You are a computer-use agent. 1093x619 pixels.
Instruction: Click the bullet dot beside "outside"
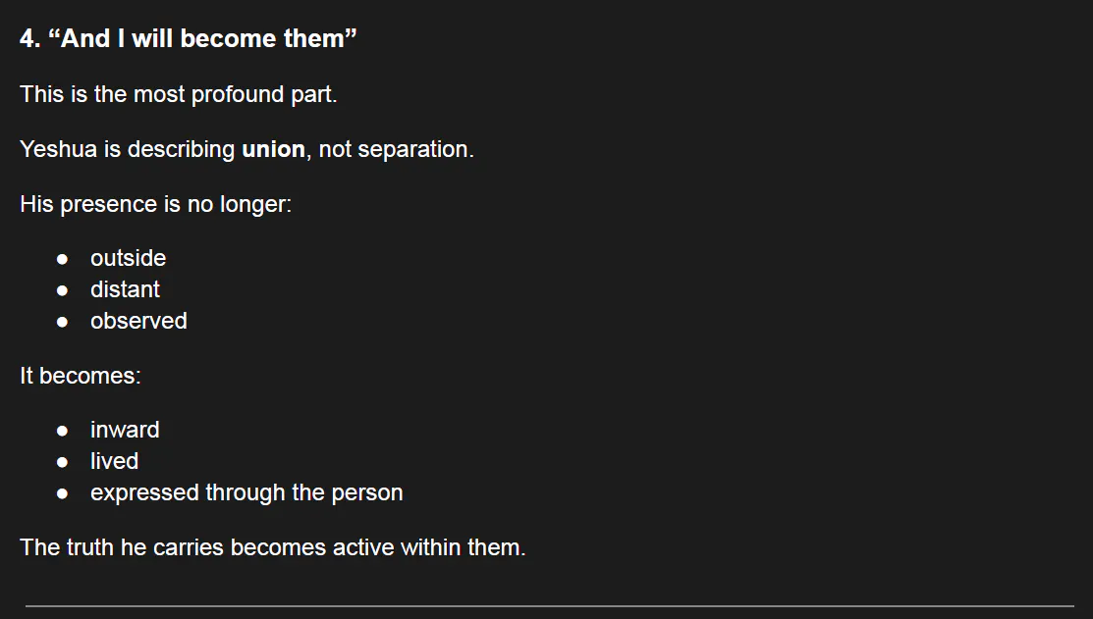pos(63,260)
